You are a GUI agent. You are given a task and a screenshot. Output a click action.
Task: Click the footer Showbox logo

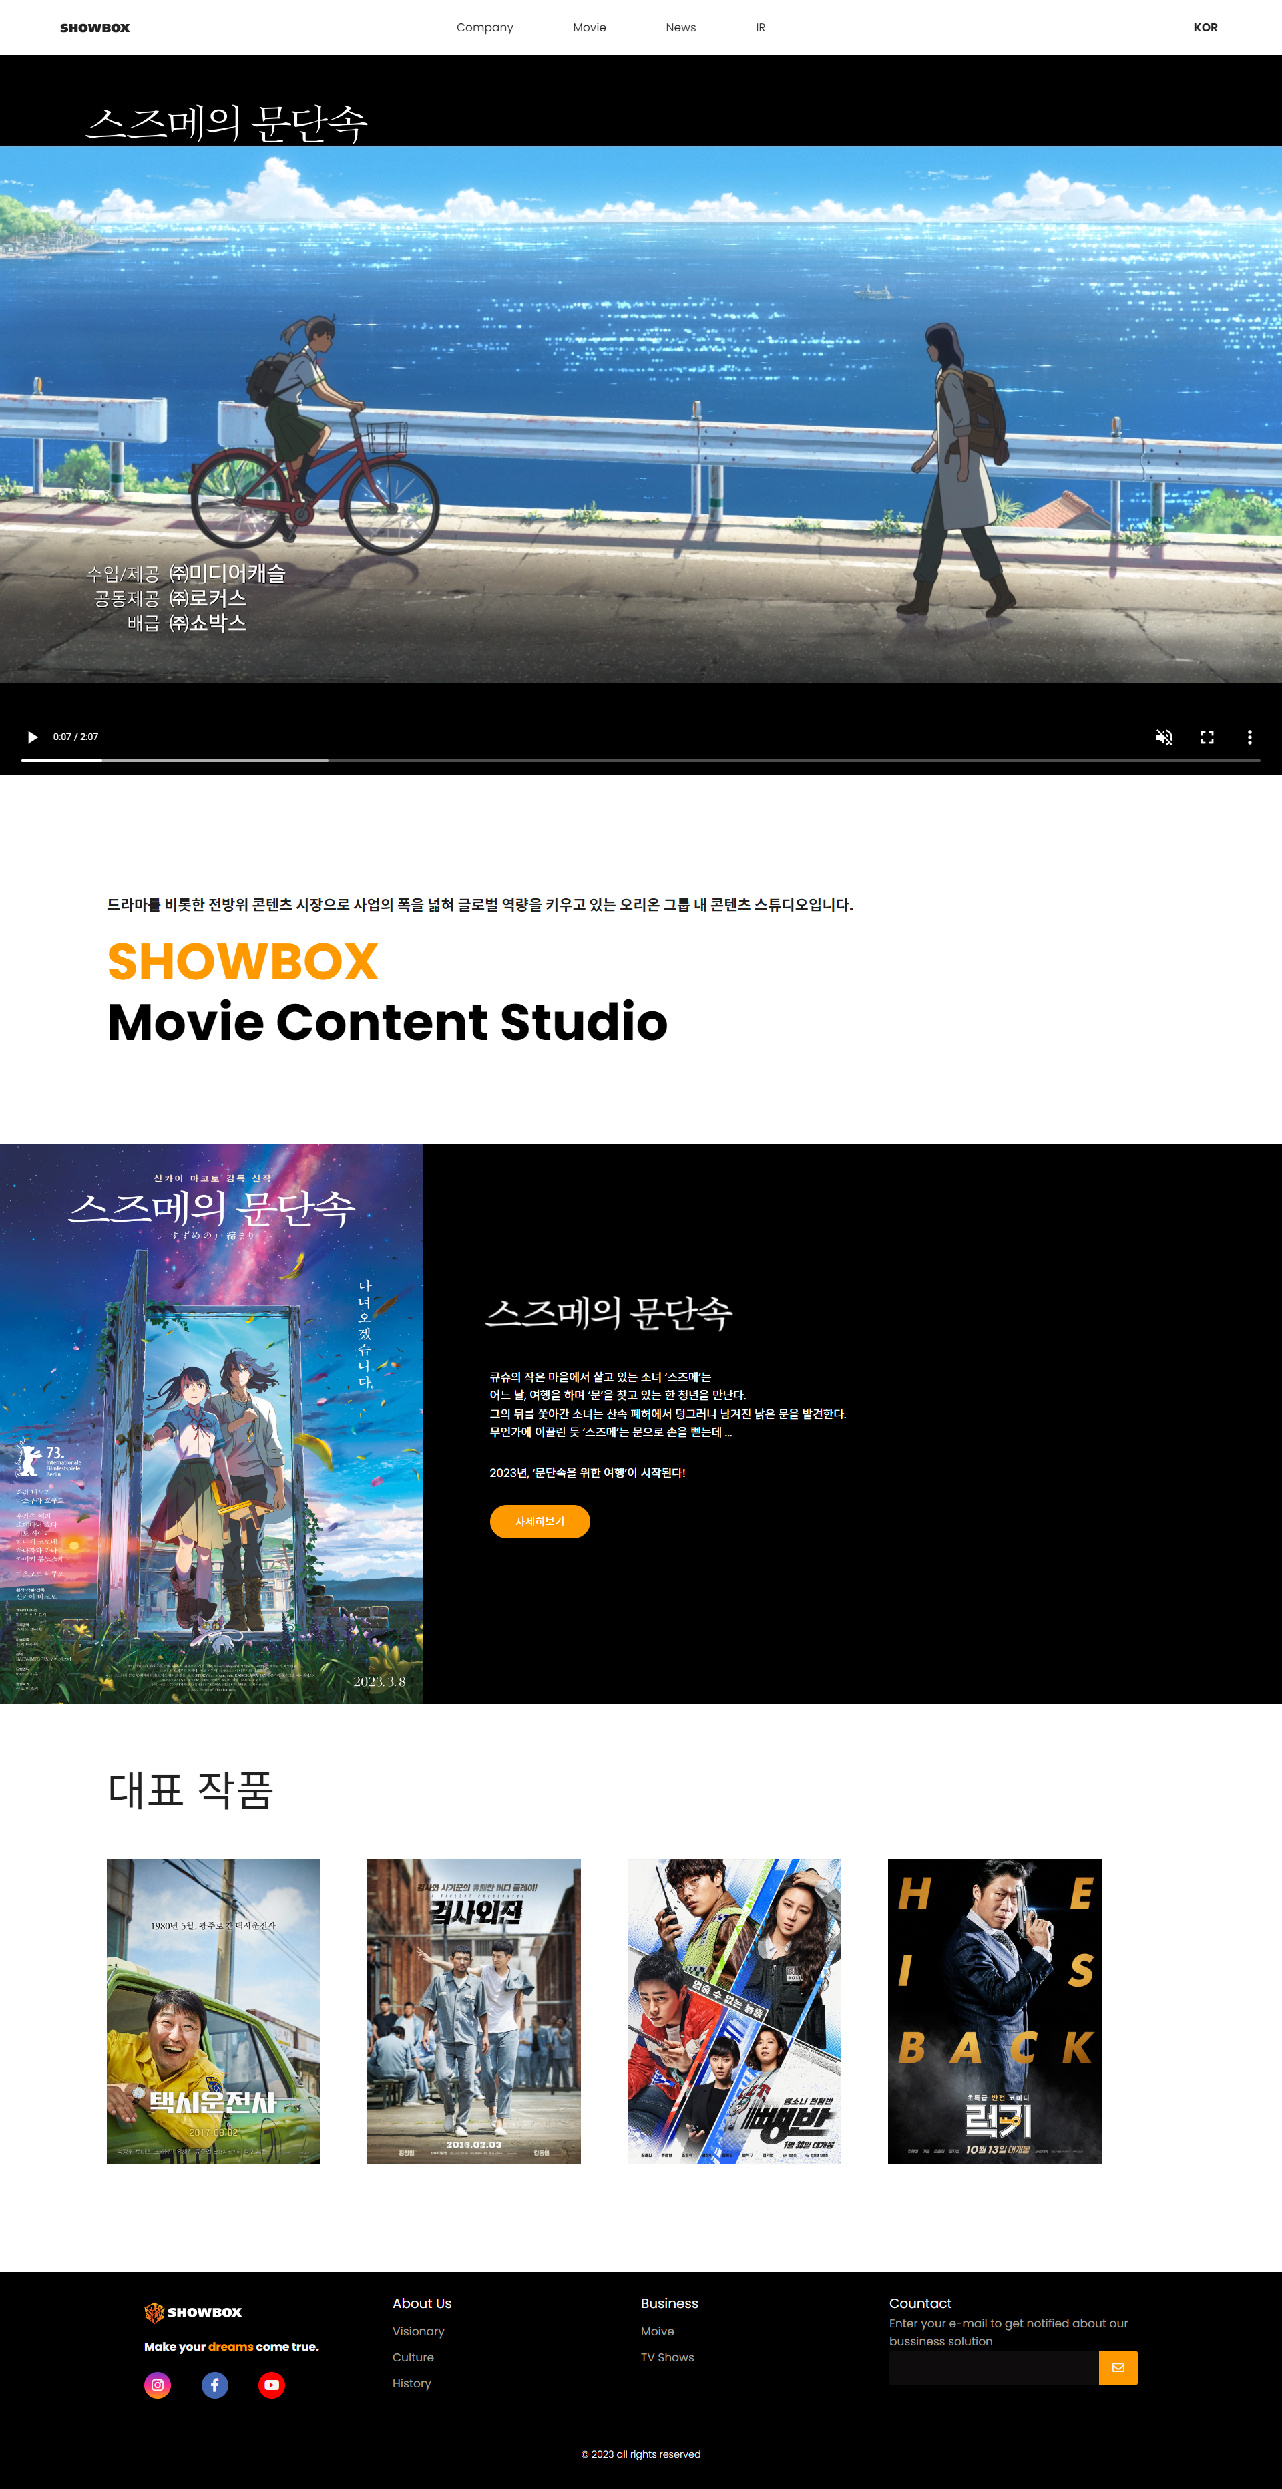[193, 2312]
